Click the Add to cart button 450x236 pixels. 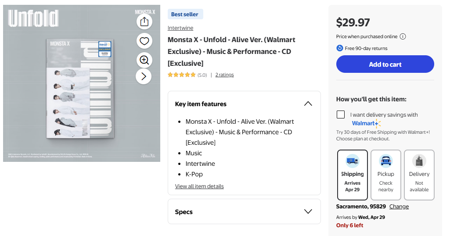pyautogui.click(x=385, y=64)
